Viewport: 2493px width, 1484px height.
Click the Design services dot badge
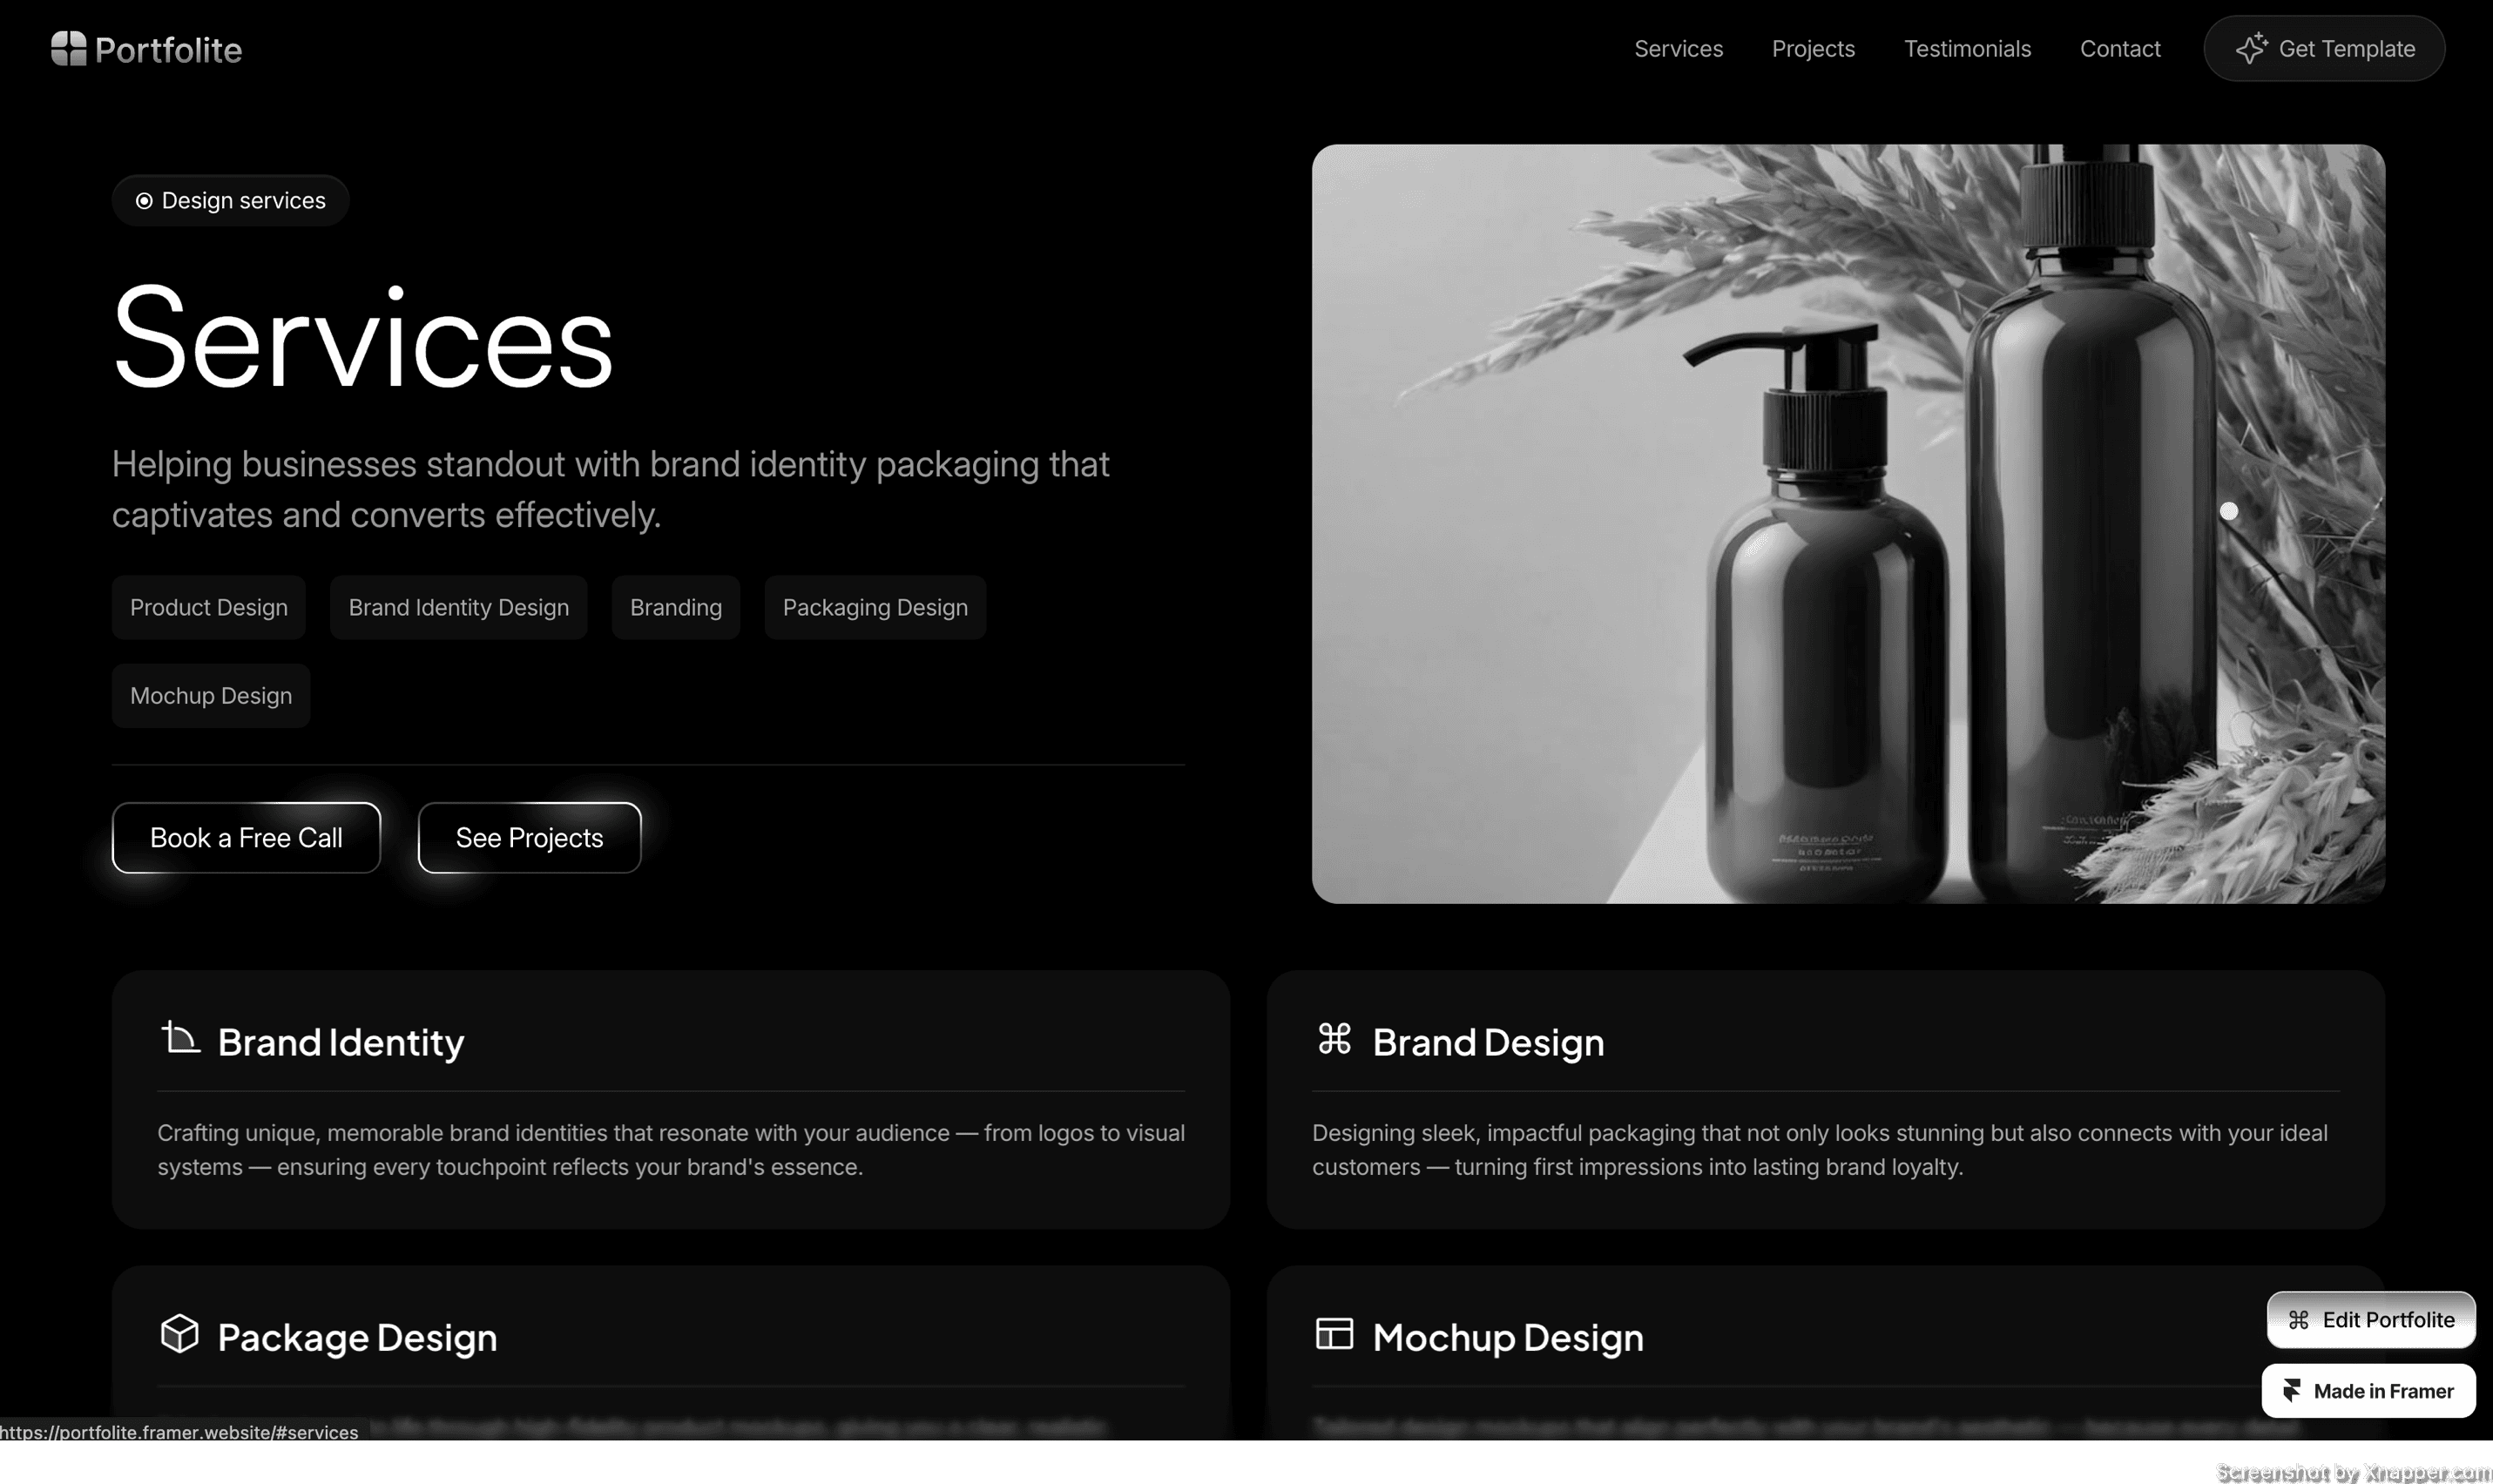230,201
